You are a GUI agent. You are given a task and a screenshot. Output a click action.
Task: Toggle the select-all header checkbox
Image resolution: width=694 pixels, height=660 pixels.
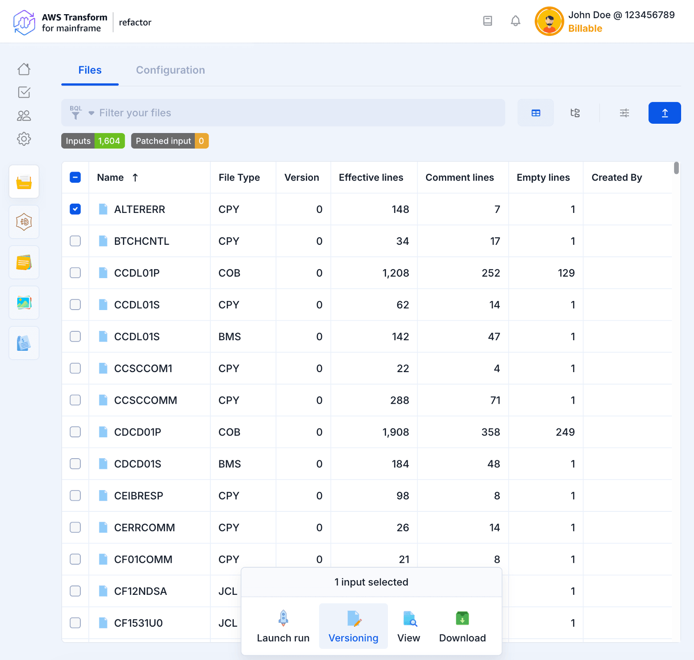[75, 177]
